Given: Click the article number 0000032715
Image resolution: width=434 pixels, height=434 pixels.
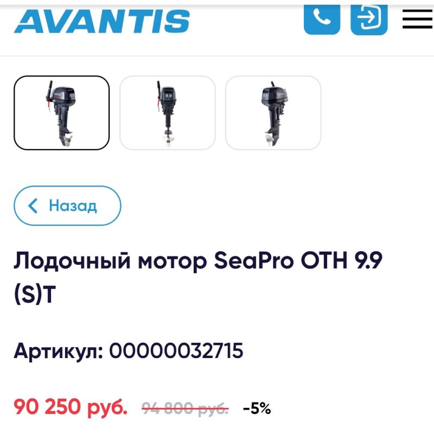Looking at the screenshot, I should pos(176,350).
